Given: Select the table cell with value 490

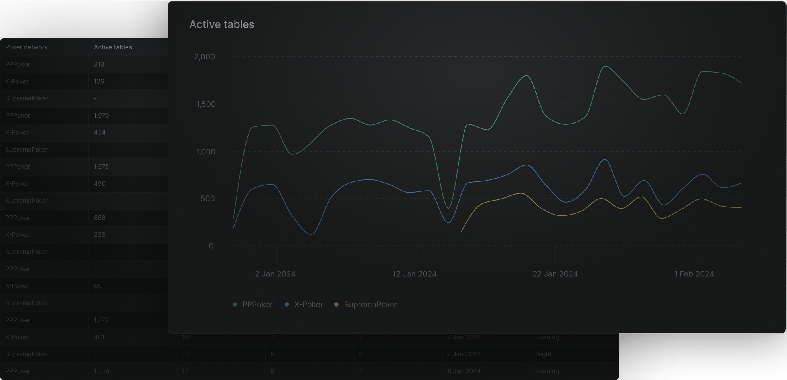Looking at the screenshot, I should pyautogui.click(x=99, y=184).
